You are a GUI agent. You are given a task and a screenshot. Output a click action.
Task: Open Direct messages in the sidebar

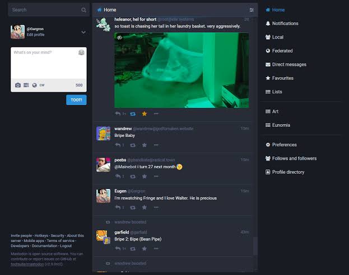[288, 64]
